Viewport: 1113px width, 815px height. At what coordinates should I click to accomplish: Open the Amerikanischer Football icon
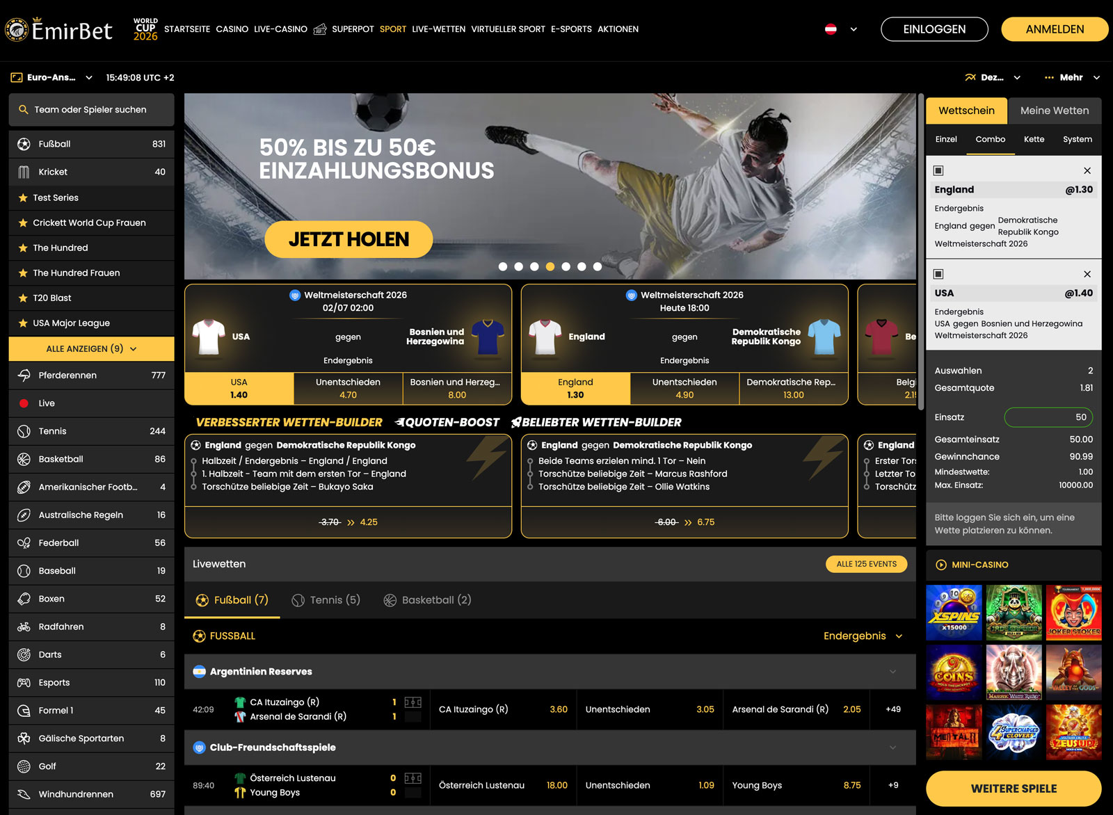[24, 487]
